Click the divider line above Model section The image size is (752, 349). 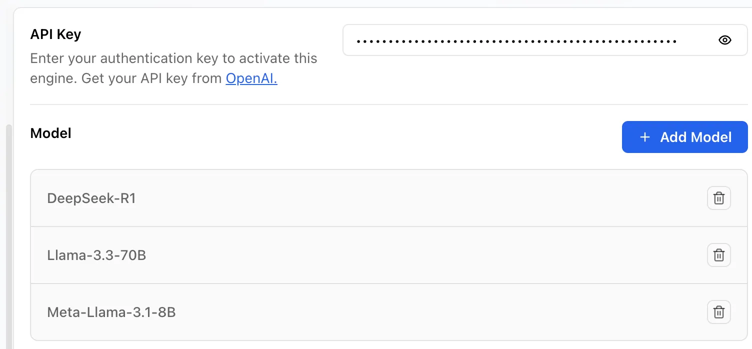tap(389, 104)
